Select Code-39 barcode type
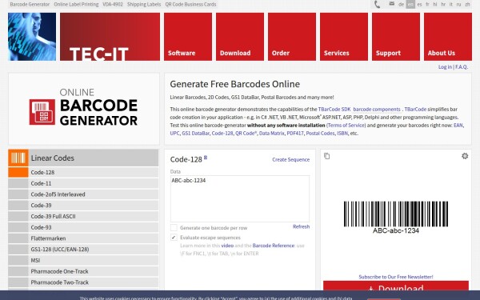Image resolution: width=480 pixels, height=300 pixels. click(83, 206)
